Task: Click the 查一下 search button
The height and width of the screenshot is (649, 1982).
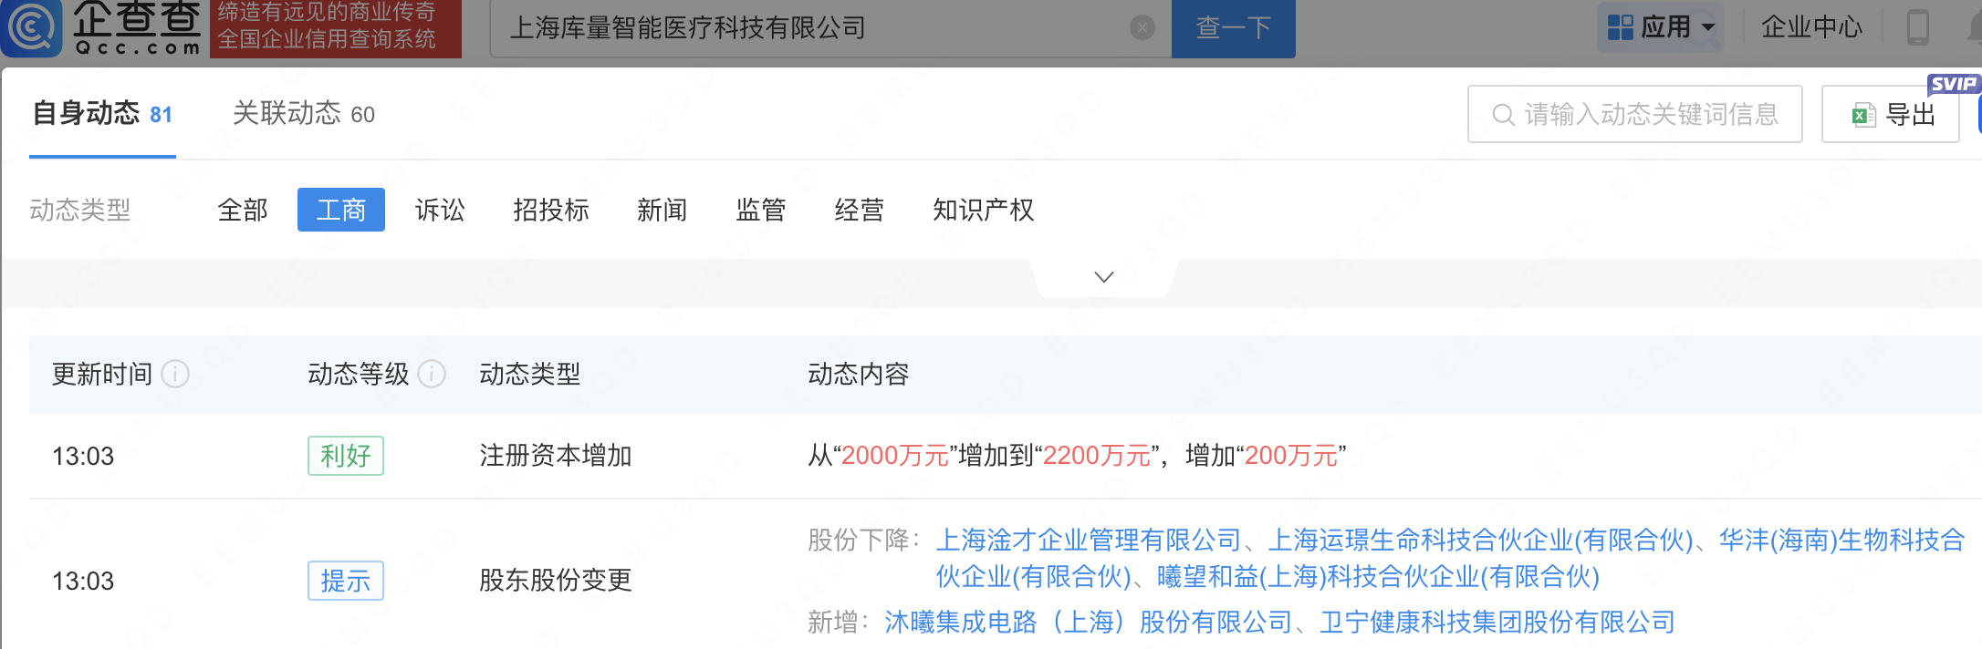Action: pos(1233,28)
